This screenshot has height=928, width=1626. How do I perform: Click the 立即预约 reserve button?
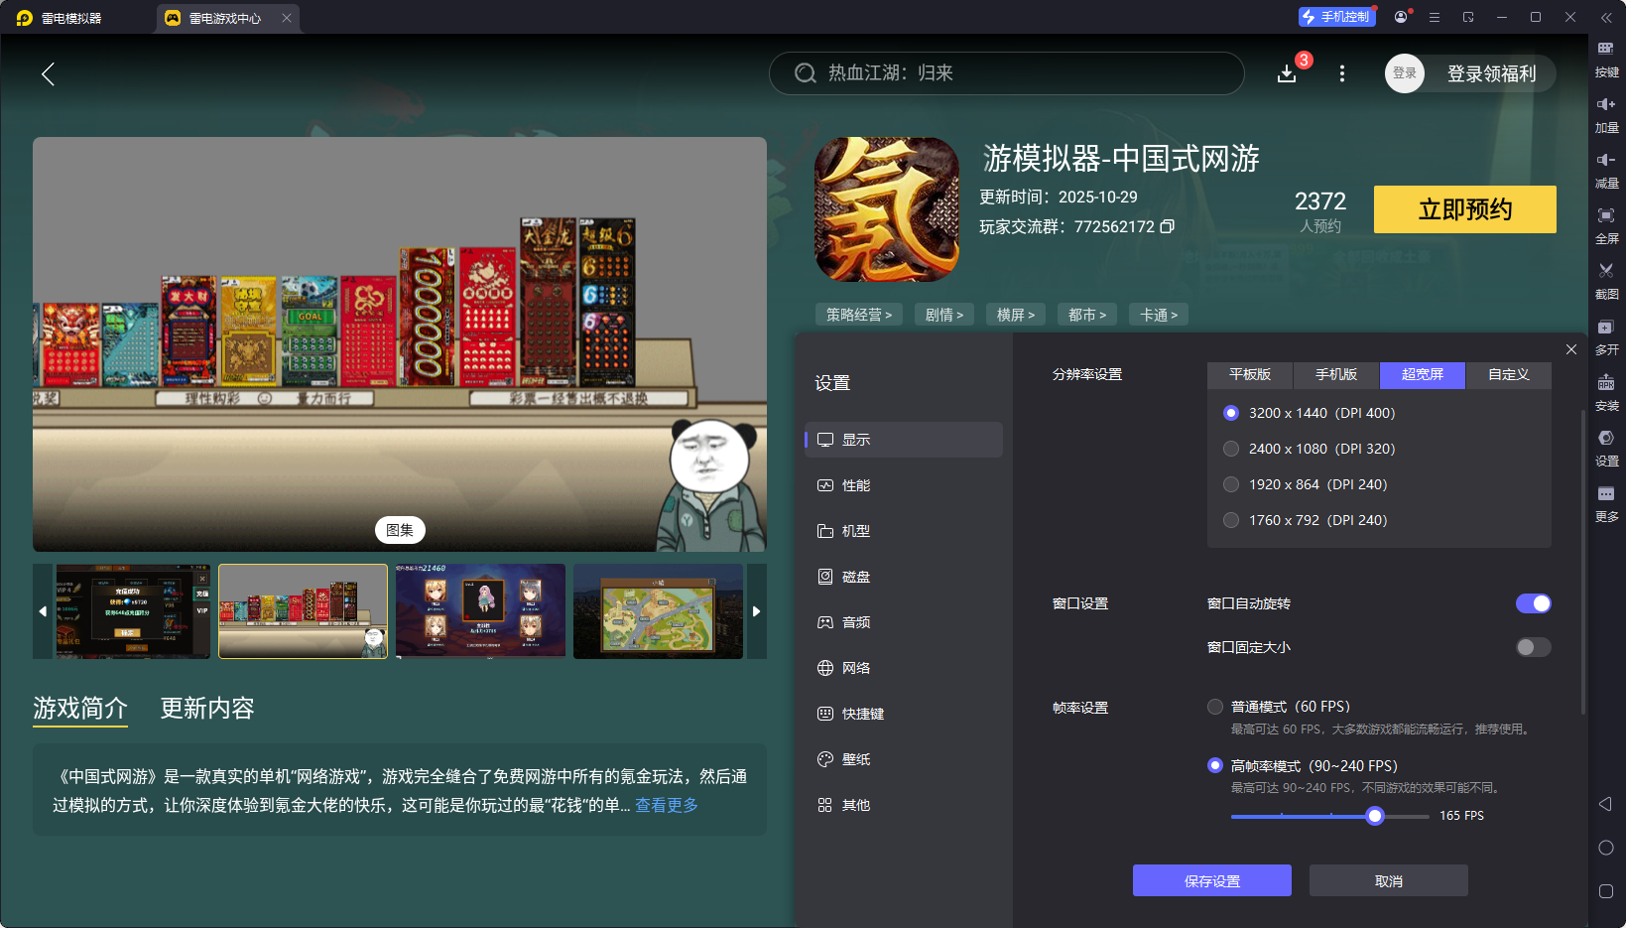1464,209
